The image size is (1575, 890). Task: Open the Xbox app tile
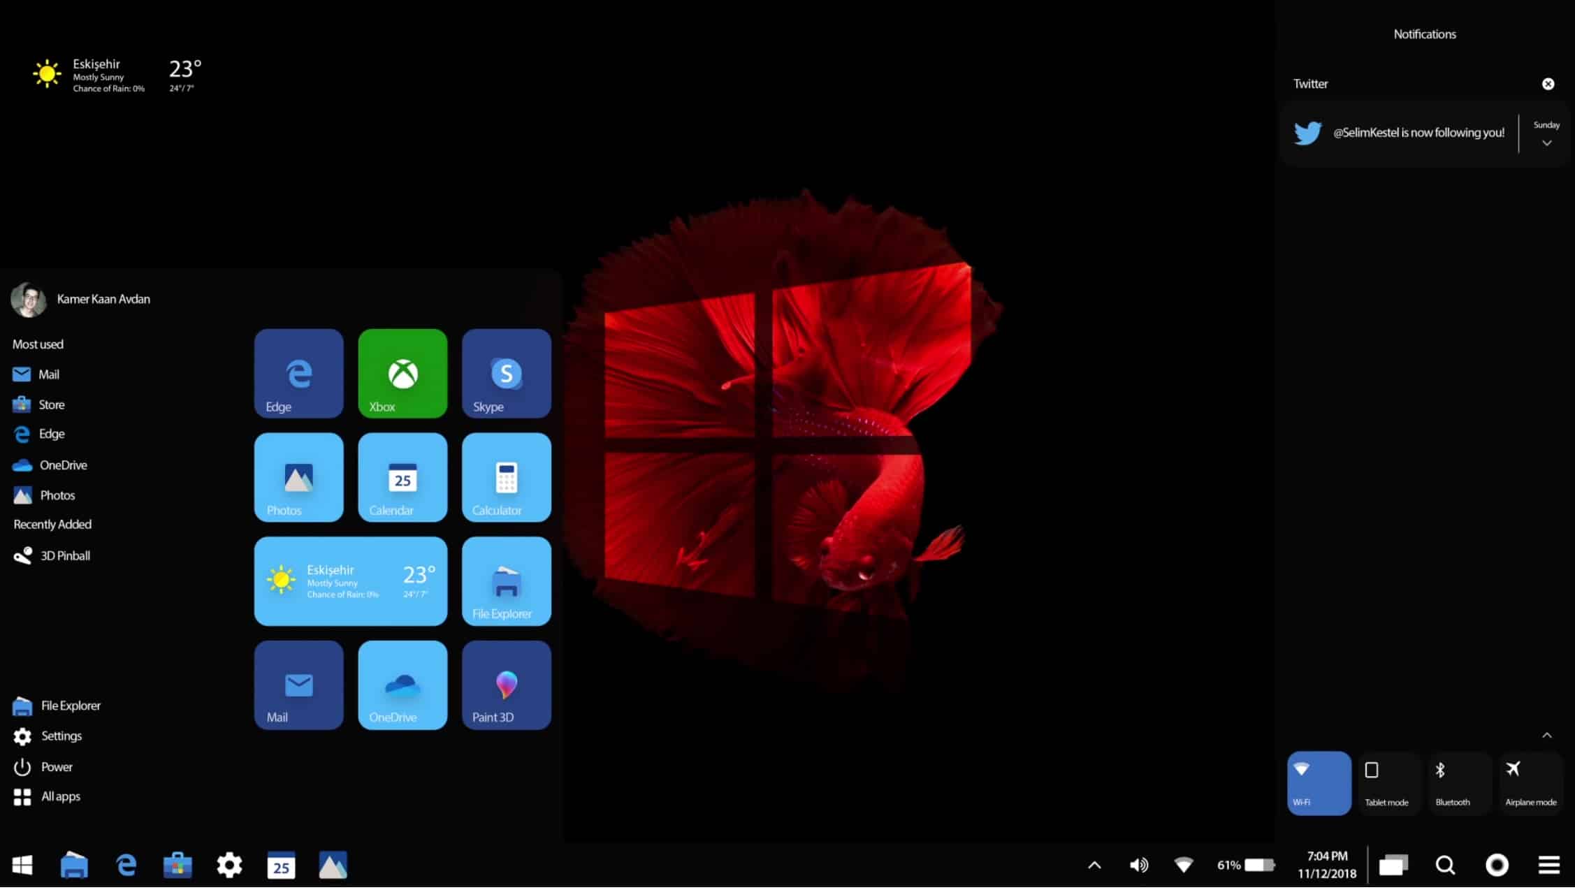click(x=402, y=373)
